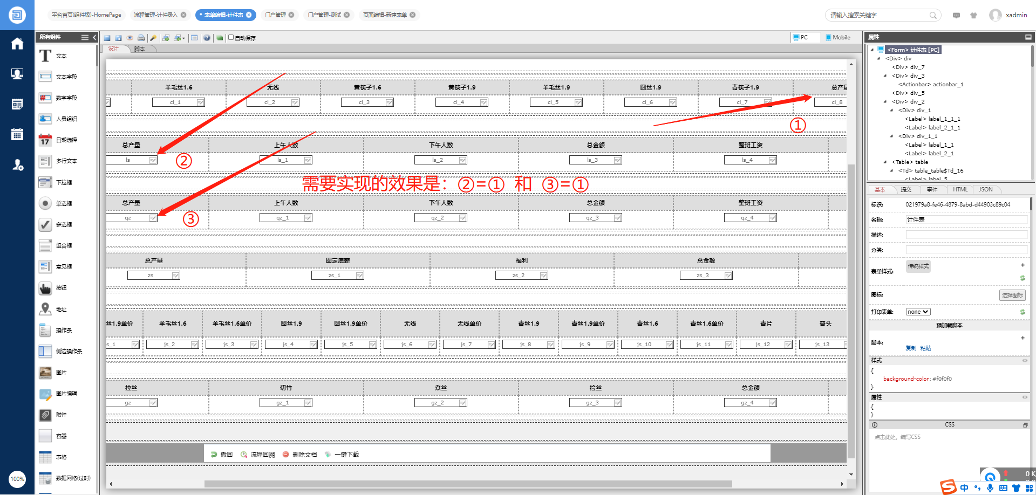This screenshot has height=495, width=1036.
Task: Collapse the Div div_2 tree node
Action: pos(885,101)
